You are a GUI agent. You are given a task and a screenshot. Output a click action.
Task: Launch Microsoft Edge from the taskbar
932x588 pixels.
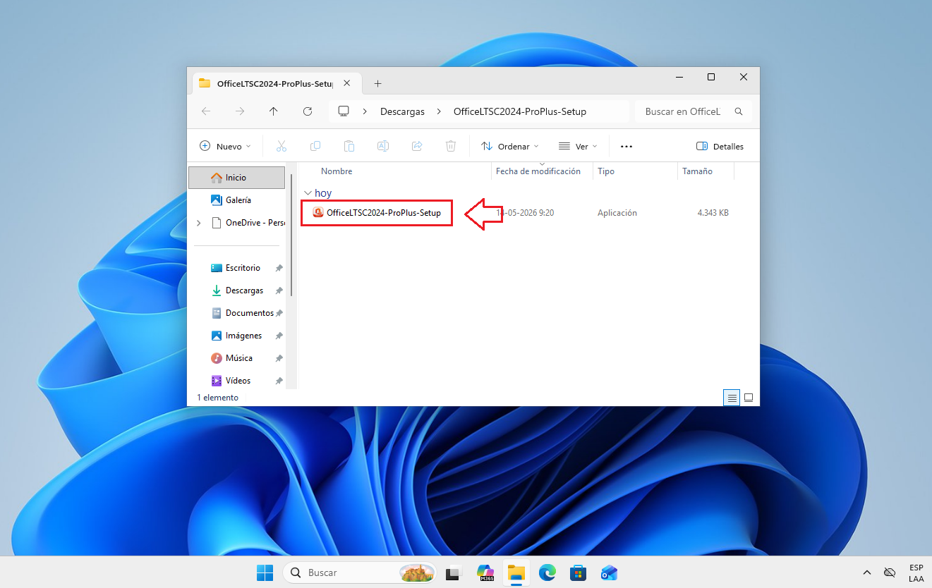point(547,572)
